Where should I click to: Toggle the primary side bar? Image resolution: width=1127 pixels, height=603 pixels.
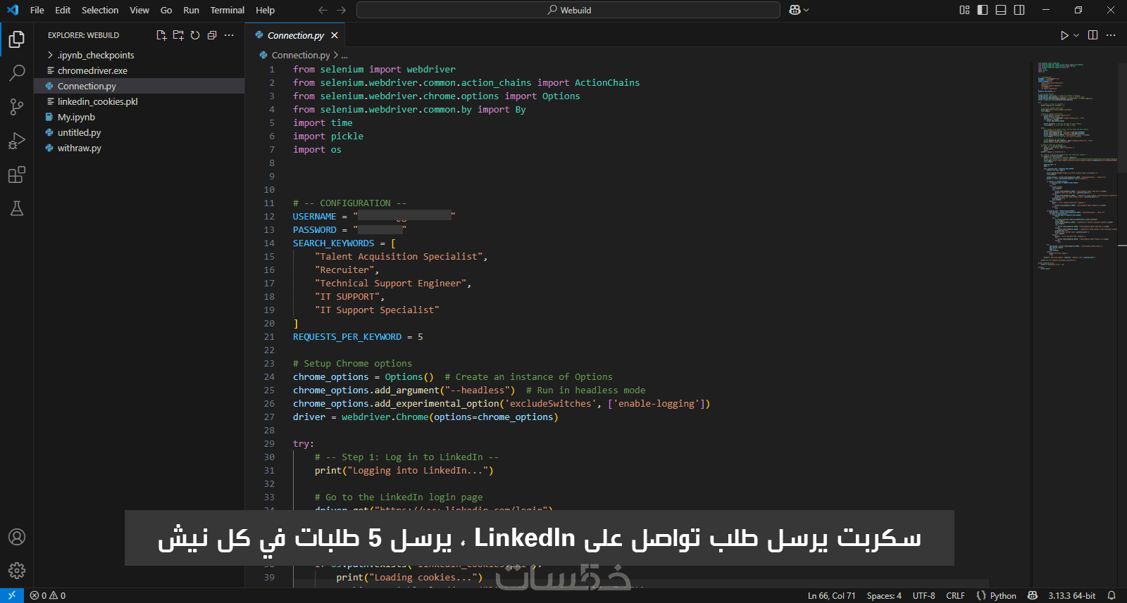click(x=983, y=10)
